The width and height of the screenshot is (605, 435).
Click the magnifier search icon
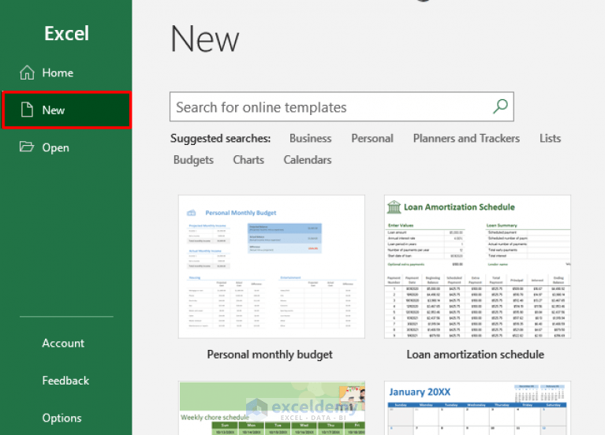coord(500,106)
